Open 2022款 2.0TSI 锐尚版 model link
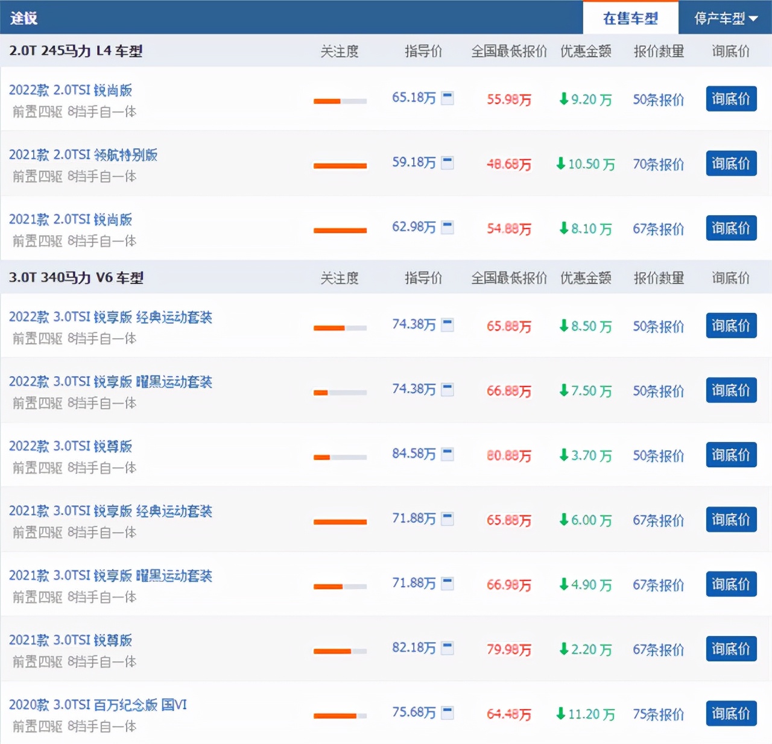 pos(71,90)
